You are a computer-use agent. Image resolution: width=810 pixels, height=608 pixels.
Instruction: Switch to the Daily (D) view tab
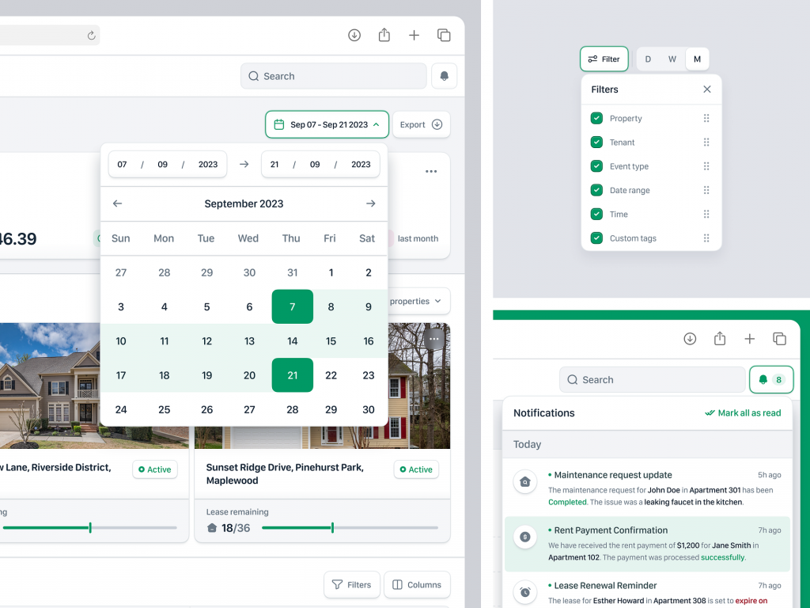point(647,59)
